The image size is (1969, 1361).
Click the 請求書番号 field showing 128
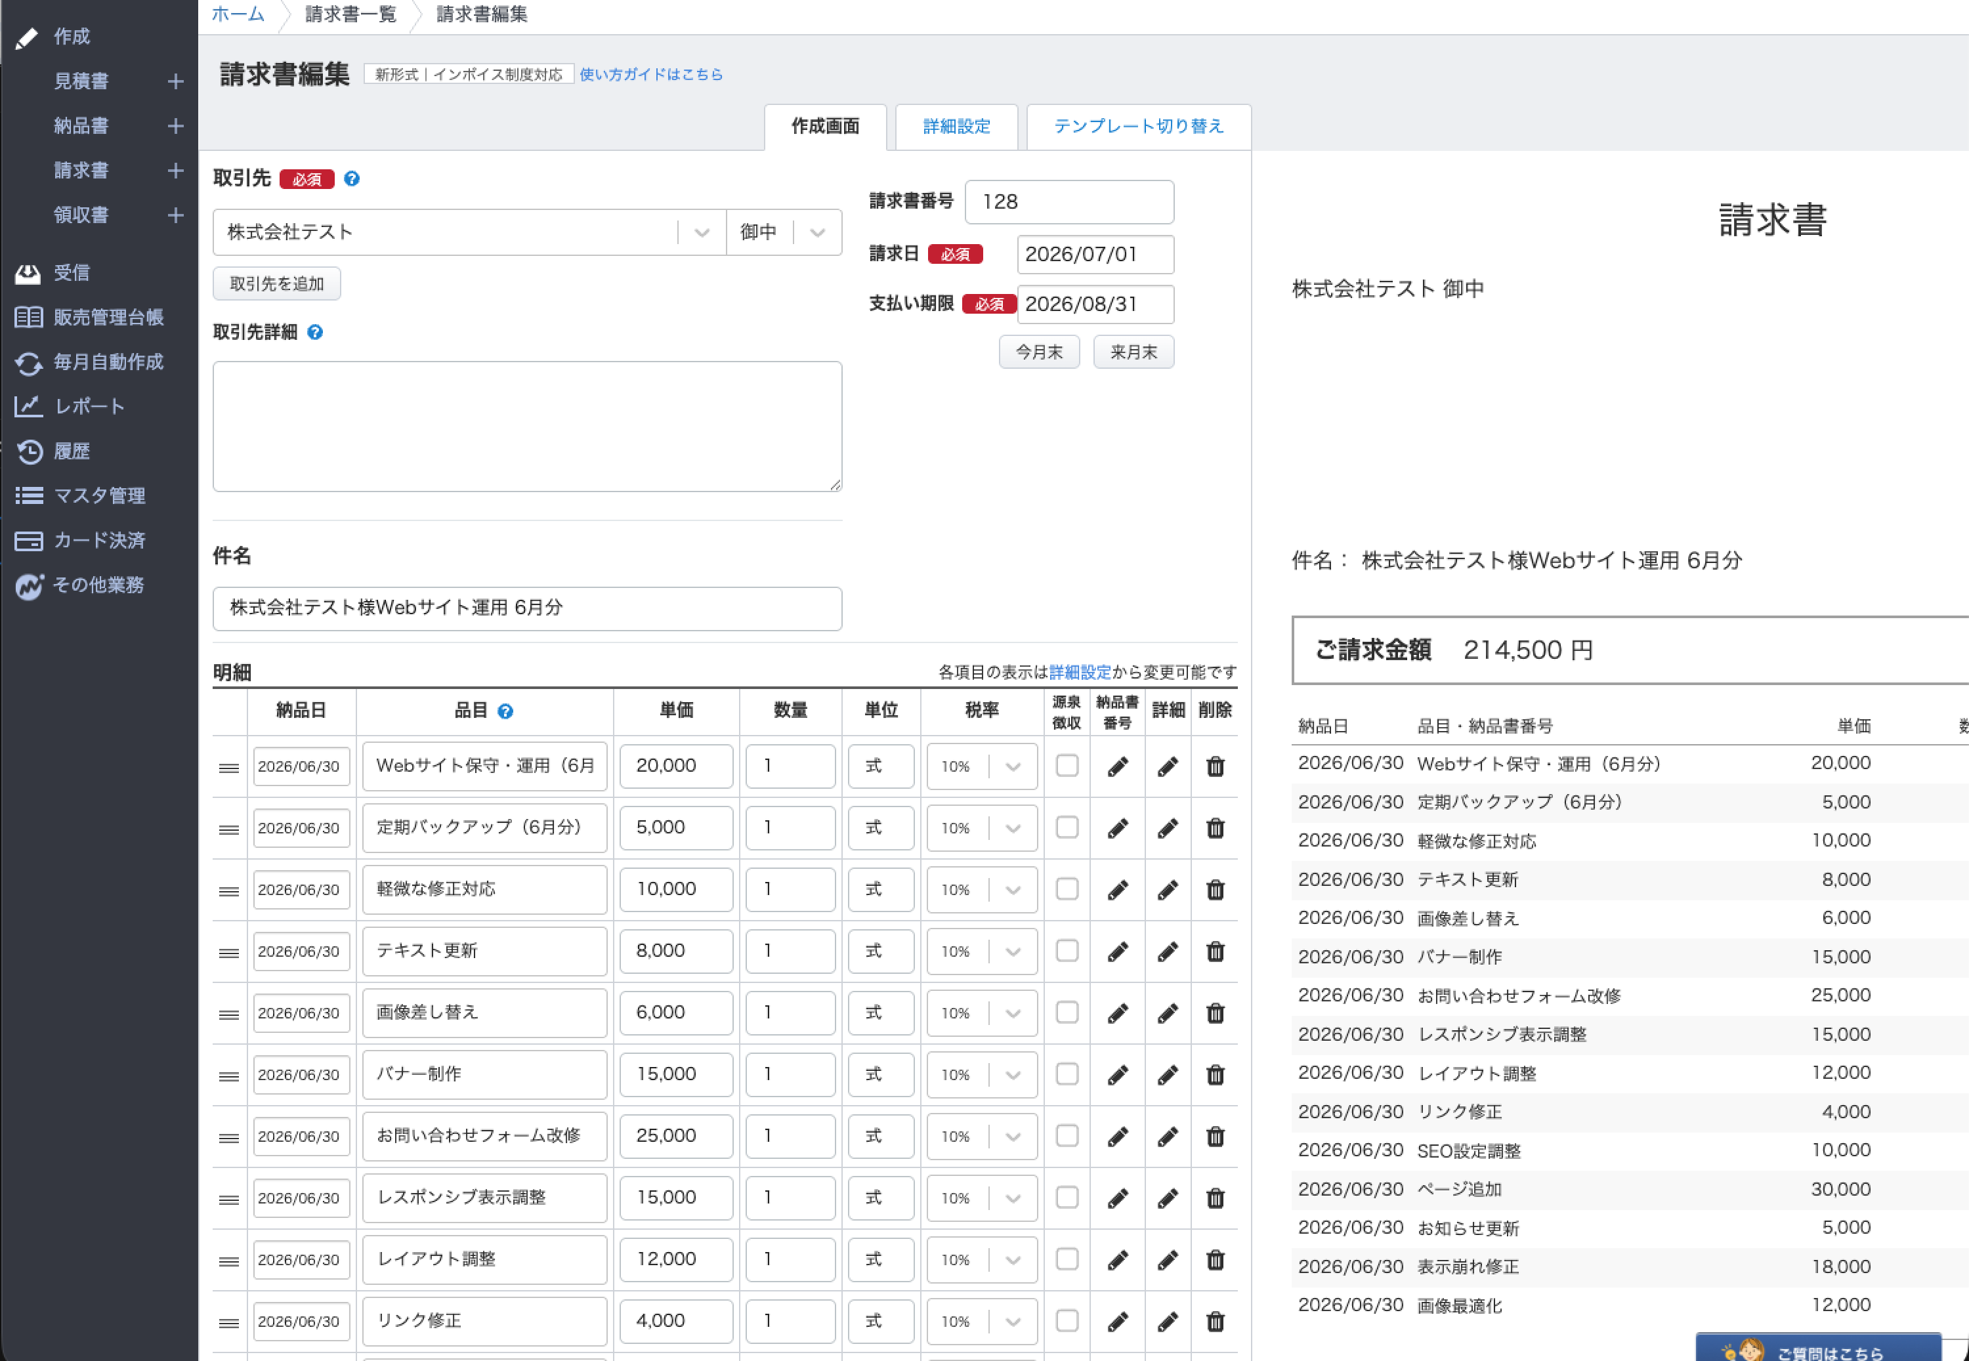click(x=1069, y=201)
